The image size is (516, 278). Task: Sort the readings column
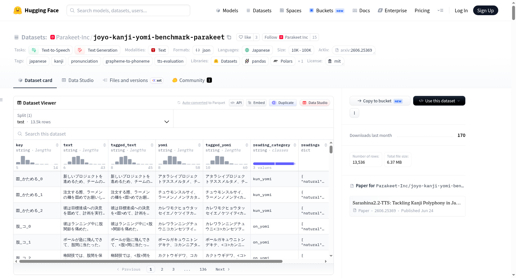tap(326, 145)
